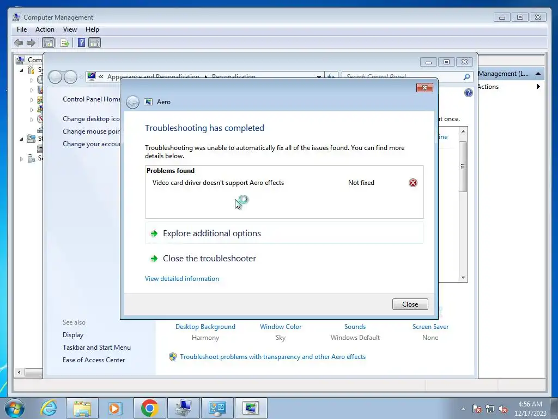Click back arrow in Aero troubleshooter header

[133, 102]
